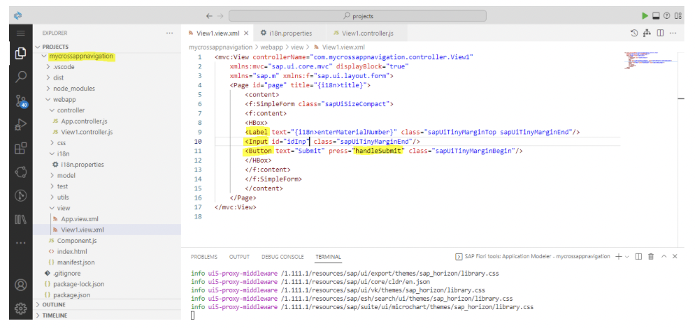Open the Extensions view
This screenshot has height=328, width=695.
click(20, 148)
